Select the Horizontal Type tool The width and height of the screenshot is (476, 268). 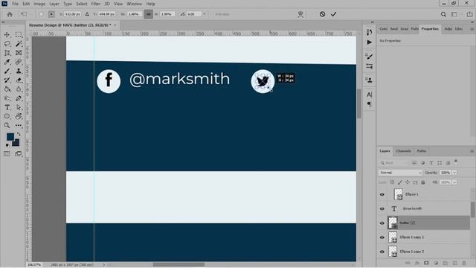tap(7, 107)
